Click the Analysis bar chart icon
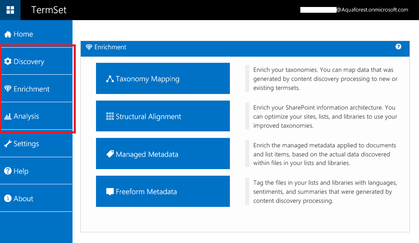The width and height of the screenshot is (419, 243). [7, 117]
